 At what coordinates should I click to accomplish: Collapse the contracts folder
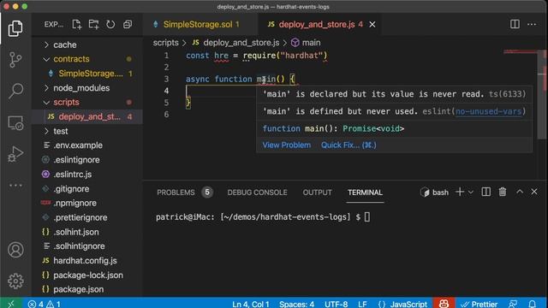pos(87,59)
